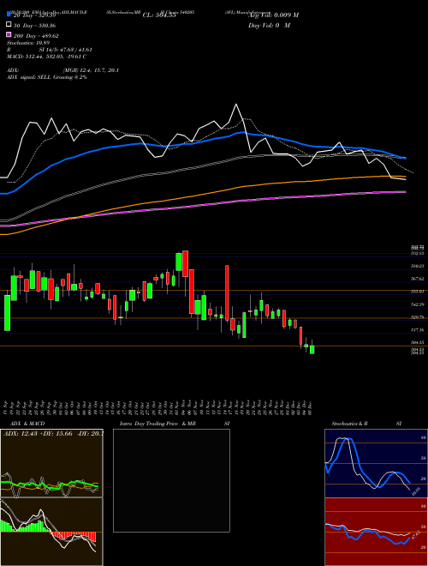
Task: Open the MACD histogram chart thumbnail
Action: pos(52,532)
